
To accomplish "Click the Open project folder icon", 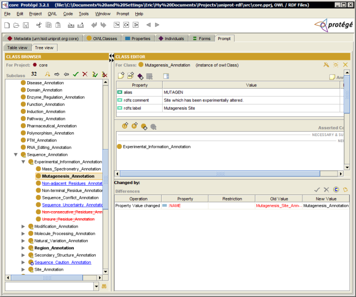I will point(16,25).
